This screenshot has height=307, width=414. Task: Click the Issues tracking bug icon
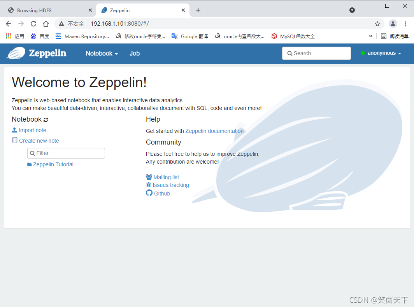tap(149, 185)
